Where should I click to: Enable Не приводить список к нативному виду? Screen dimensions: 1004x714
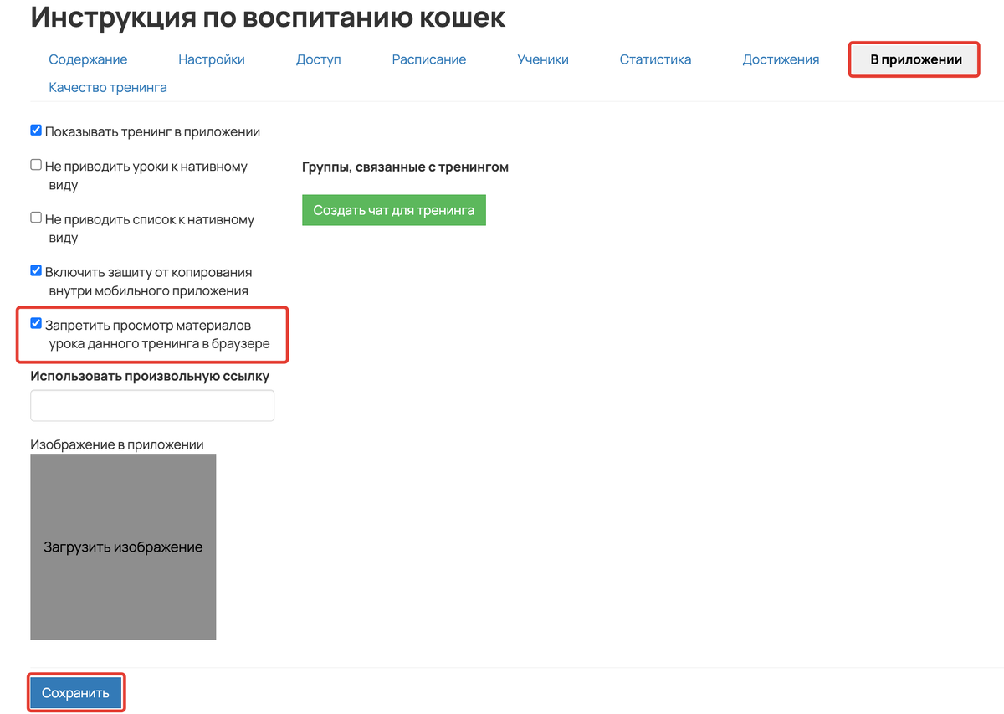click(36, 218)
